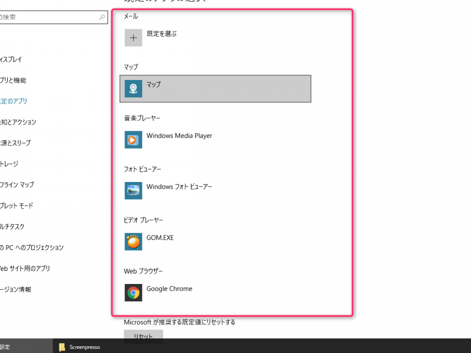Viewport: 471px width, 353px height.
Task: Click the settings search input field
Action: (47, 17)
